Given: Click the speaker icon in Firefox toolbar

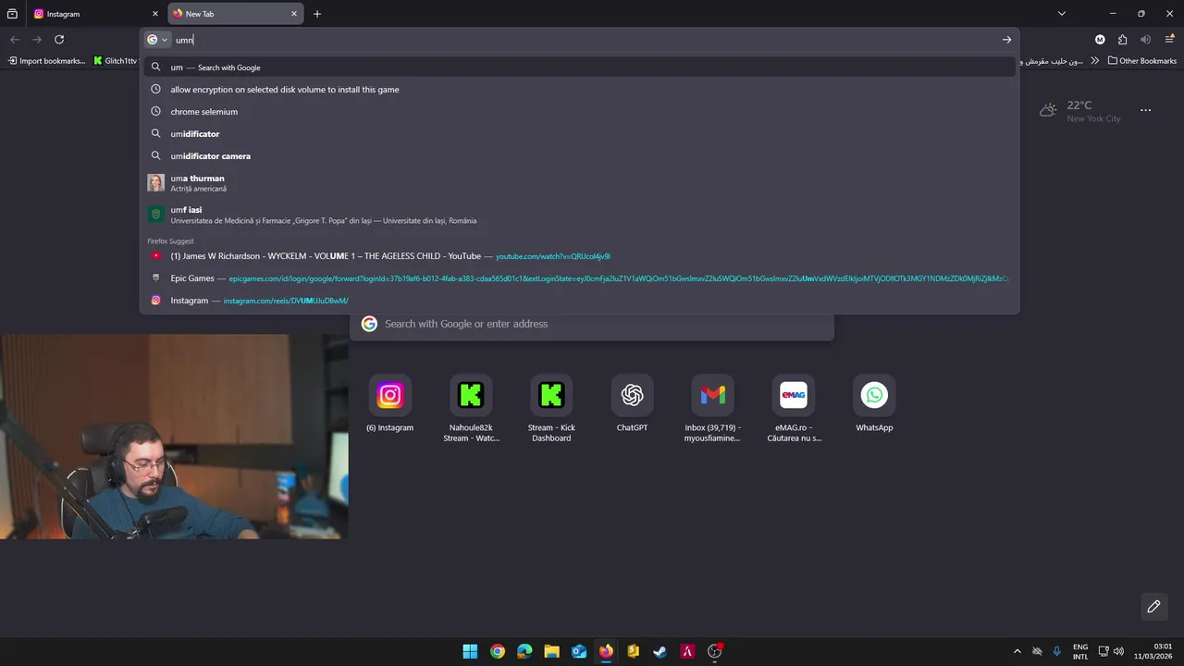Looking at the screenshot, I should tap(1145, 40).
